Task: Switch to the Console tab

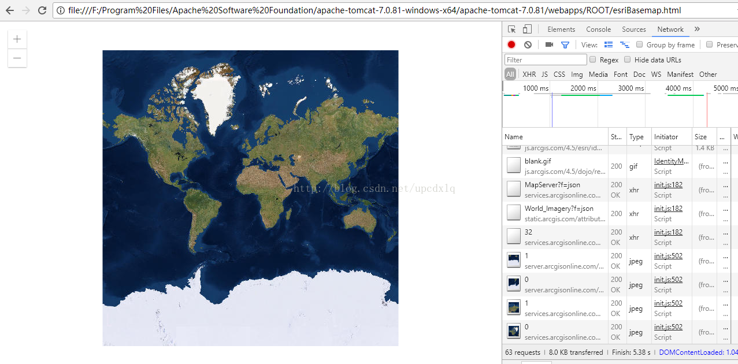Action: (598, 29)
